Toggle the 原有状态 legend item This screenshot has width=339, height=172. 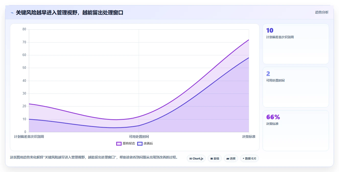pyautogui.click(x=125, y=143)
